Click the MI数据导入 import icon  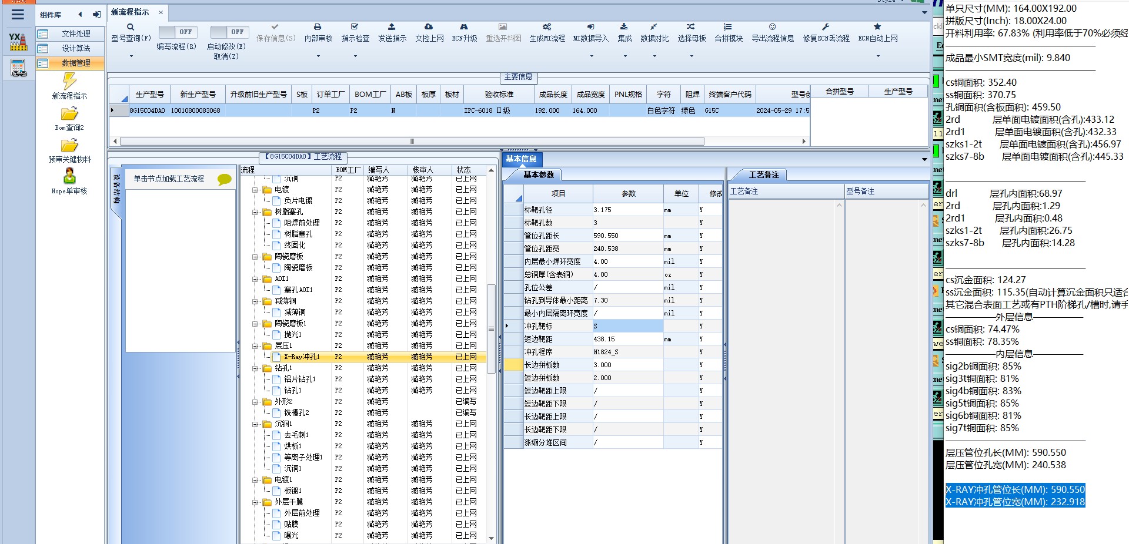(590, 27)
